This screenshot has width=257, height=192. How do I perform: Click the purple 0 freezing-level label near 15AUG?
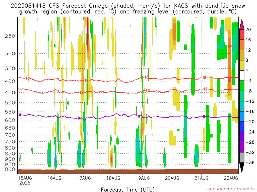tap(20, 115)
